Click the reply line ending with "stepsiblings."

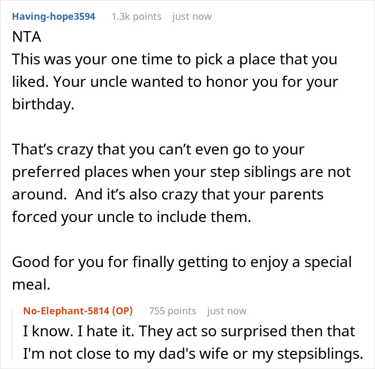click(191, 353)
